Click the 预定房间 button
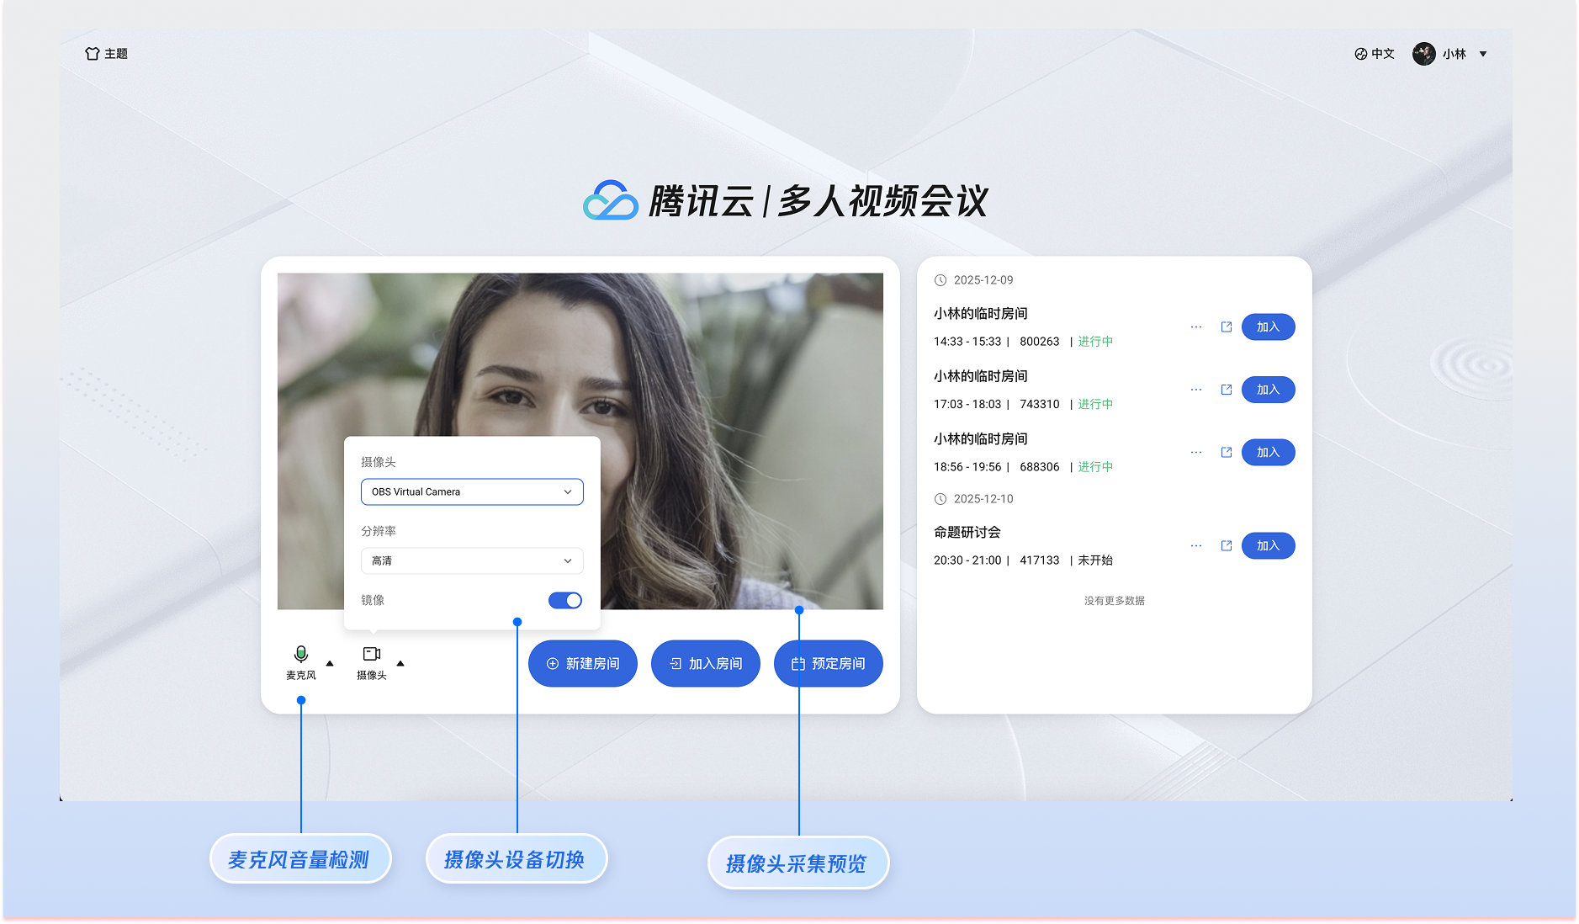 829,664
